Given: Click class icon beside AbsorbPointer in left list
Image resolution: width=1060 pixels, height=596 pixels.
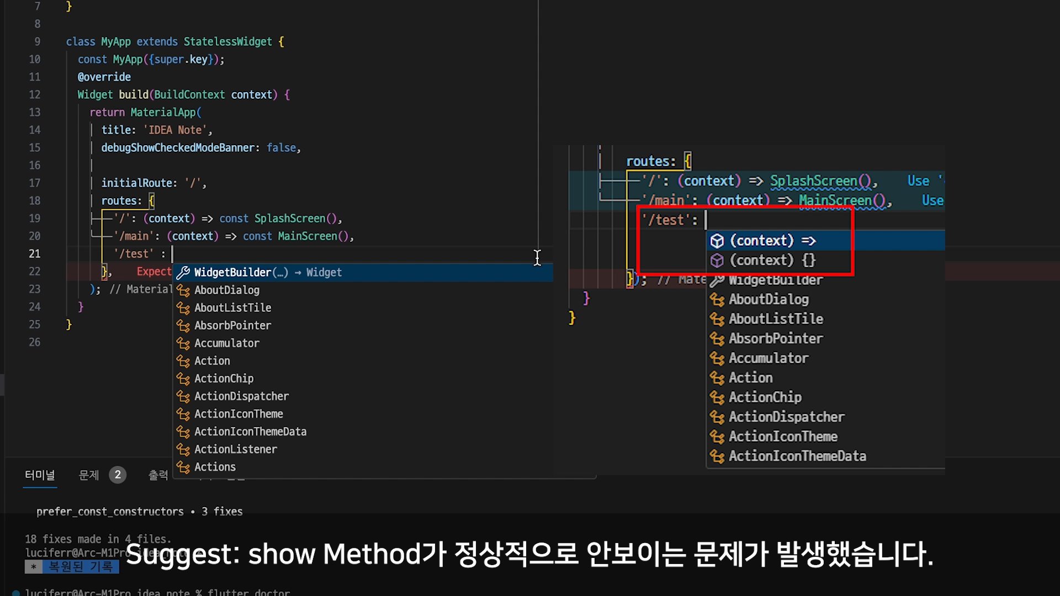Looking at the screenshot, I should point(183,326).
